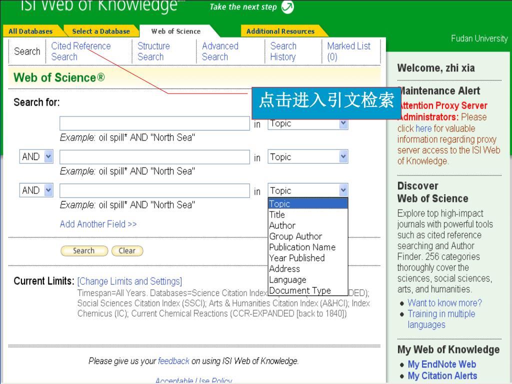The height and width of the screenshot is (384, 512).
Task: Switch to the Select a Database tab
Action: (101, 31)
